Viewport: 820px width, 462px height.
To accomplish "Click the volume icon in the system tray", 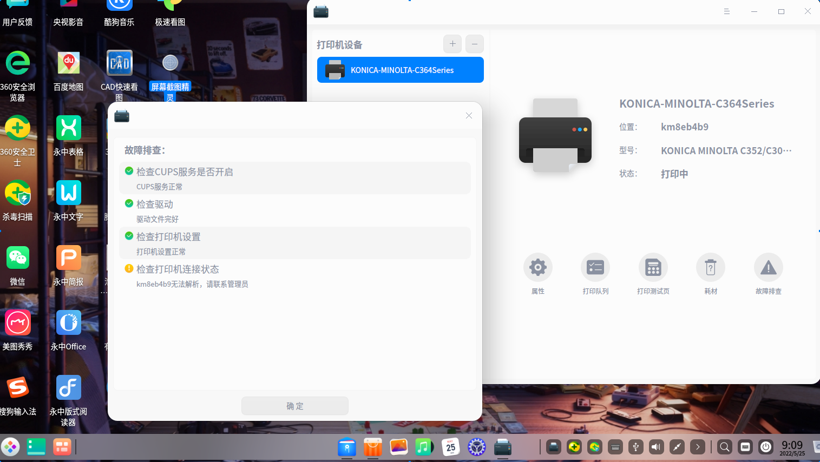I will pyautogui.click(x=655, y=447).
